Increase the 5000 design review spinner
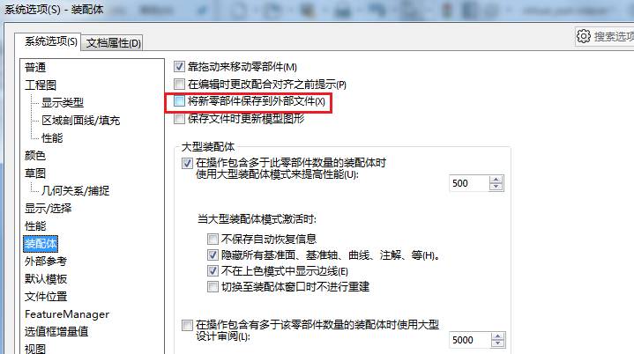634x354 pixels. pos(497,336)
